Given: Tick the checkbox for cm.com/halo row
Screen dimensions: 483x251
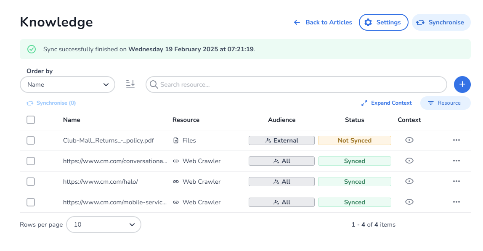Looking at the screenshot, I should (31, 182).
